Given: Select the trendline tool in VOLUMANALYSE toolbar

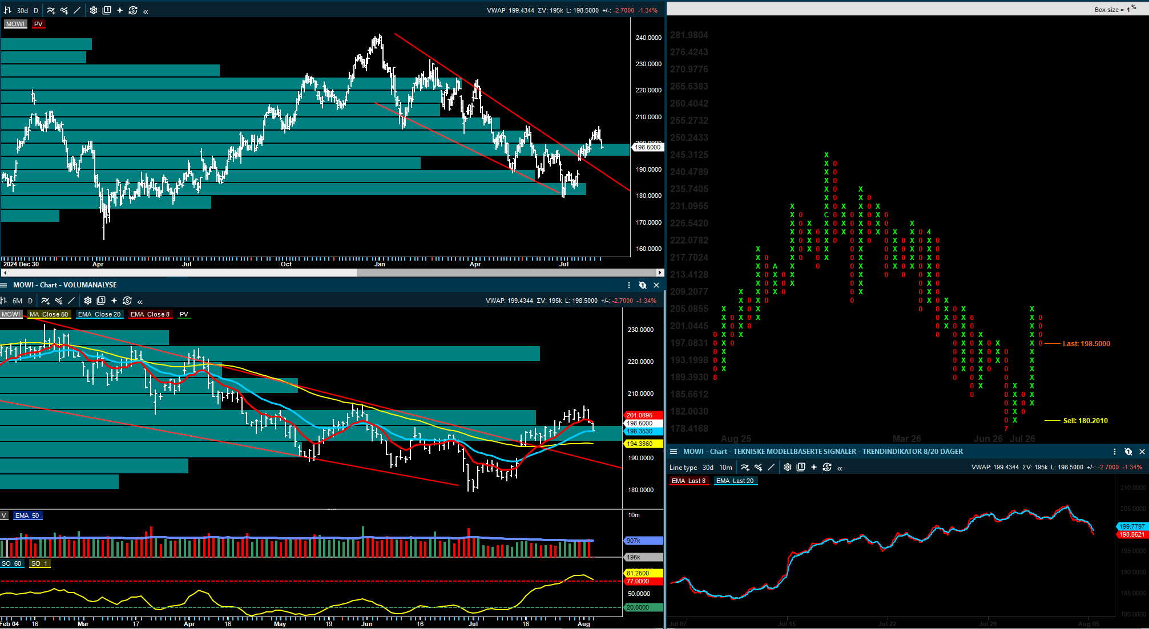Looking at the screenshot, I should (x=71, y=301).
